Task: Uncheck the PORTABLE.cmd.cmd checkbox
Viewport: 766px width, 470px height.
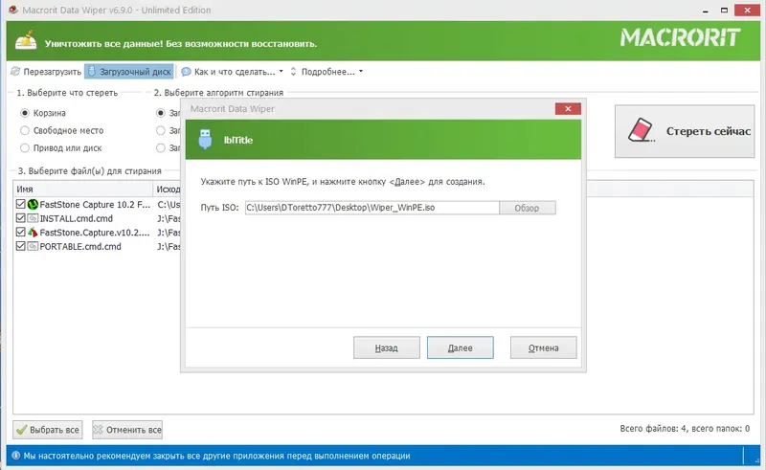Action: (20, 246)
